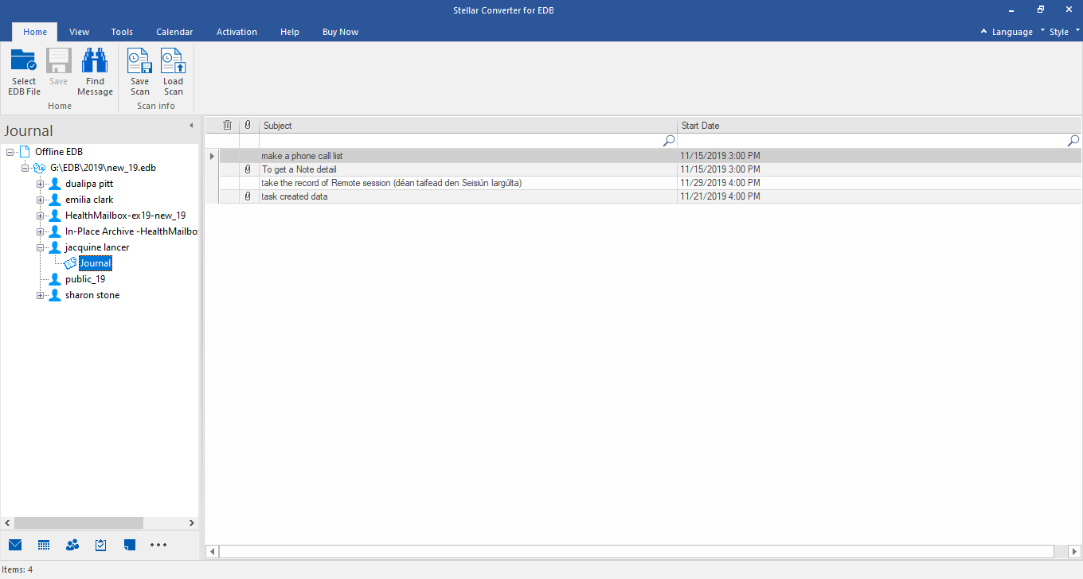Open the three-dots more views menu
Screen dimensions: 1083x579
(x=158, y=545)
